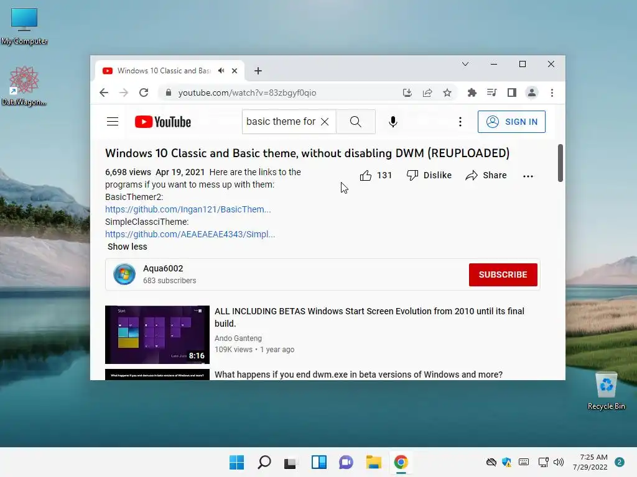
Task: Reload the page in Chrome
Action: coord(144,93)
